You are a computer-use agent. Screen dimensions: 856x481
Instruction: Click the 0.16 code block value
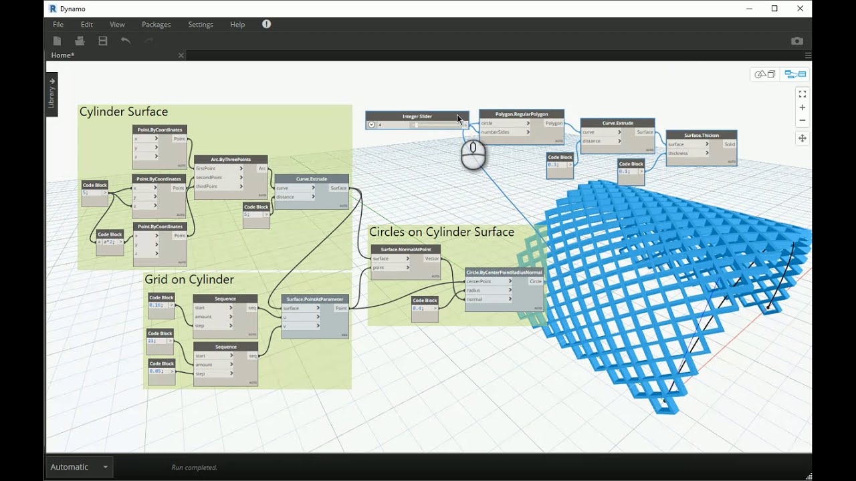[156, 305]
